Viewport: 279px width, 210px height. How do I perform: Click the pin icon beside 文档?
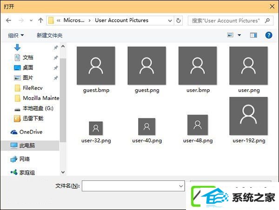coord(56,58)
